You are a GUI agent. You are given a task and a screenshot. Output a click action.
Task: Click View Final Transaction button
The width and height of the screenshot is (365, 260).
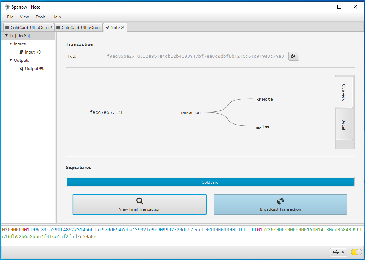tap(140, 204)
